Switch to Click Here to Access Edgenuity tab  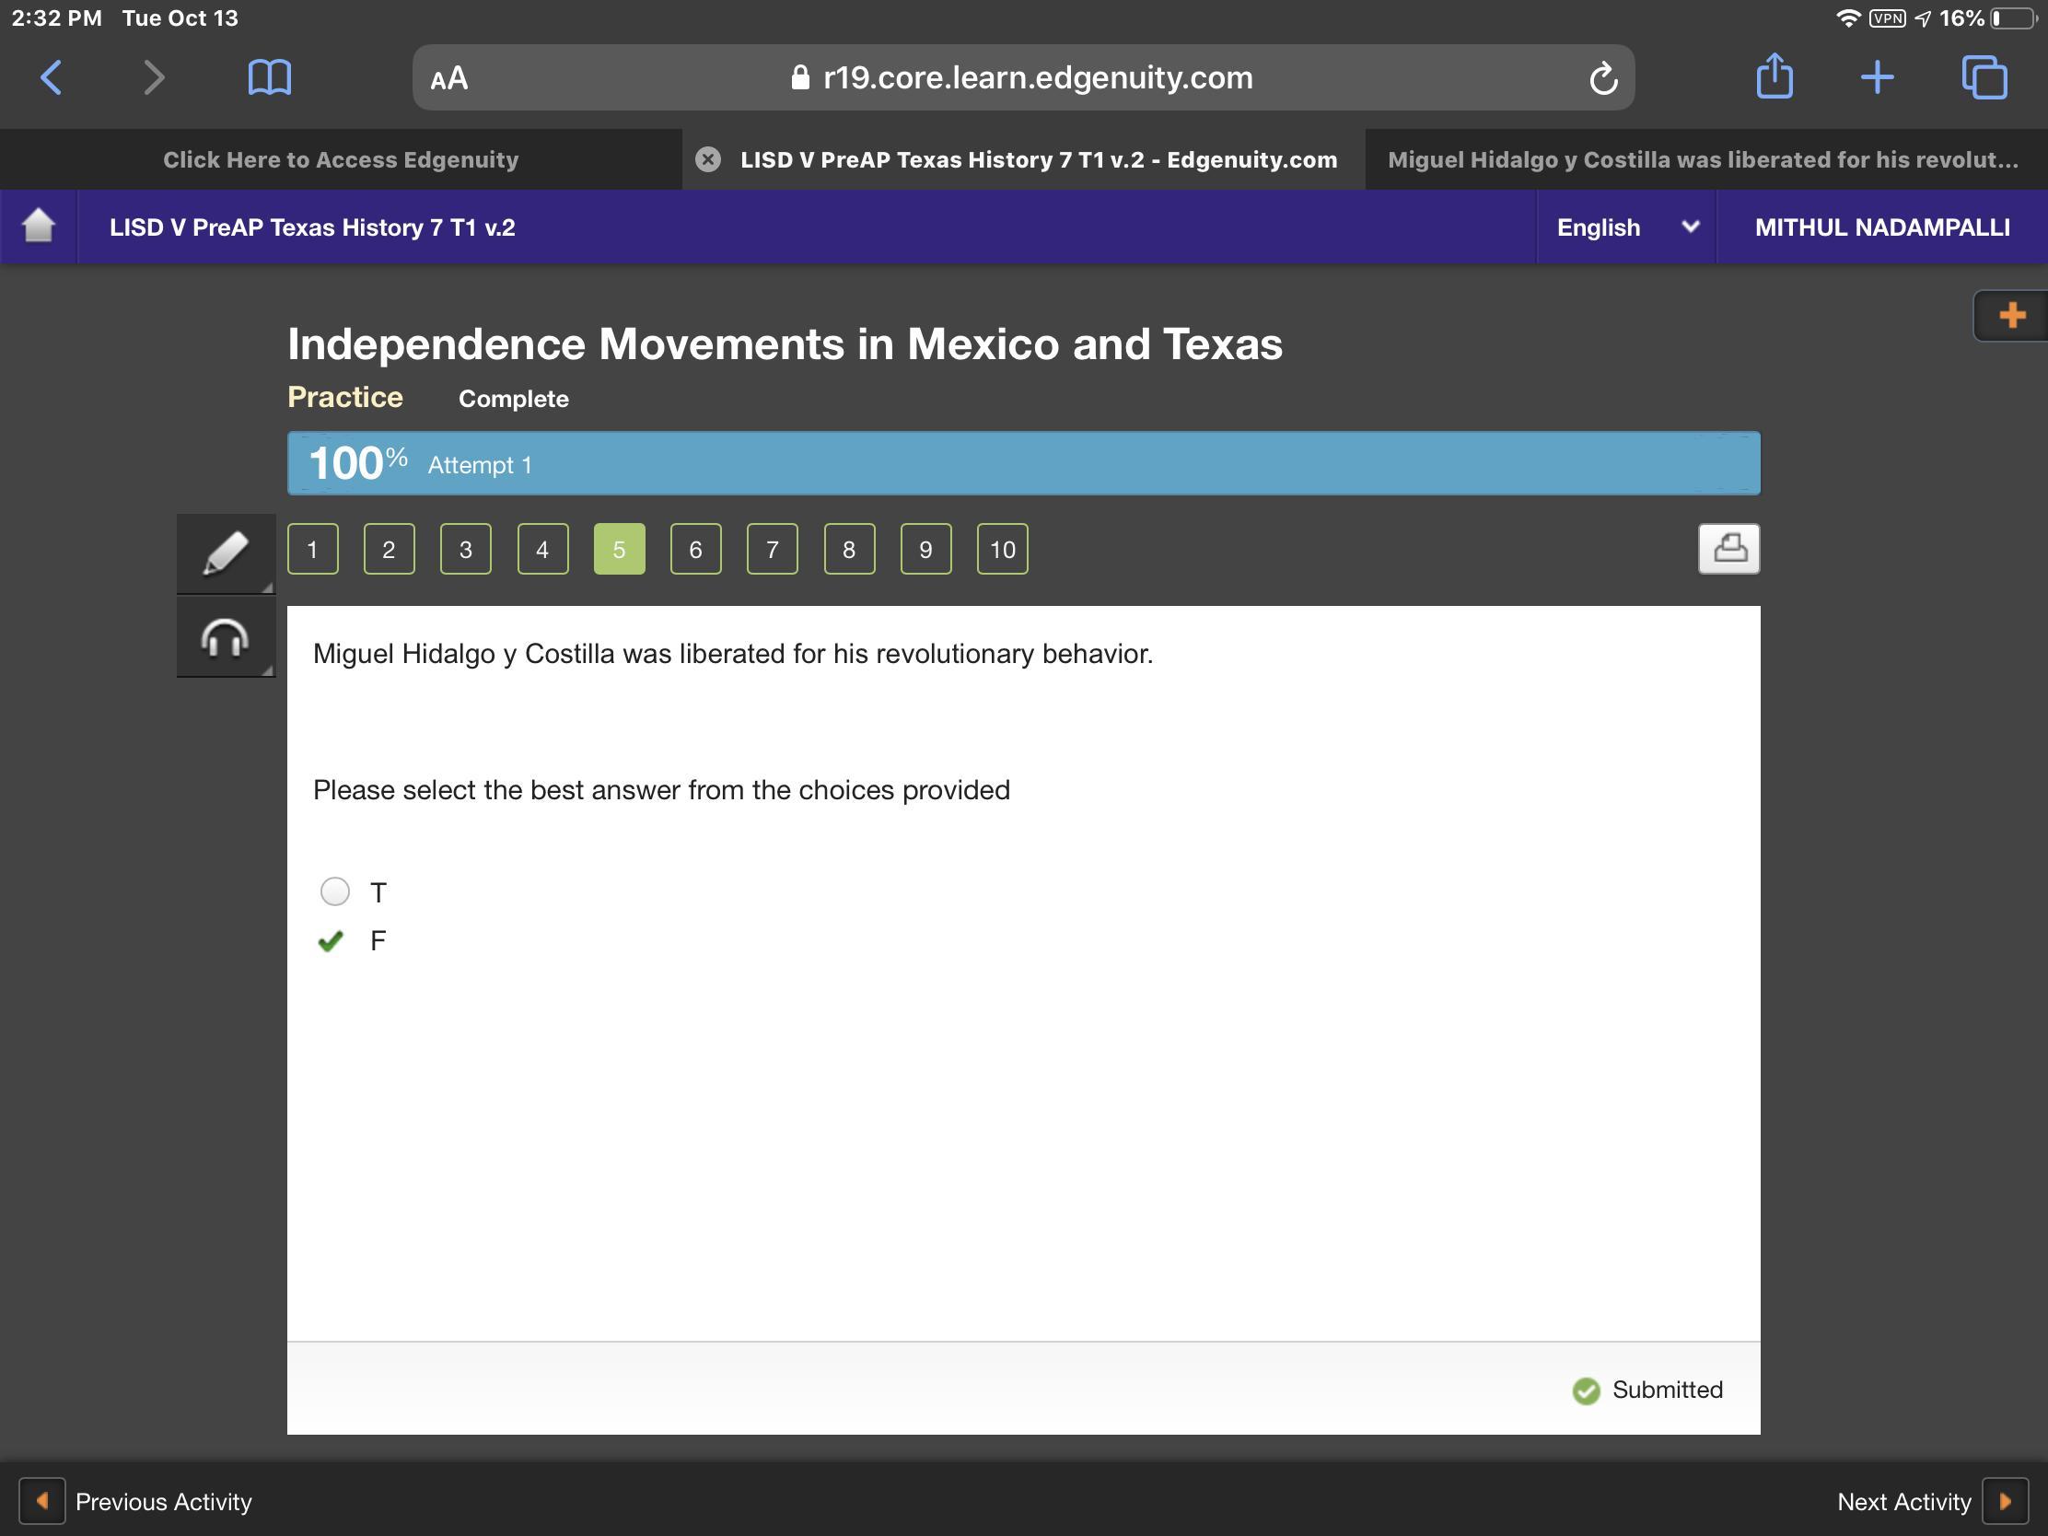tap(341, 159)
